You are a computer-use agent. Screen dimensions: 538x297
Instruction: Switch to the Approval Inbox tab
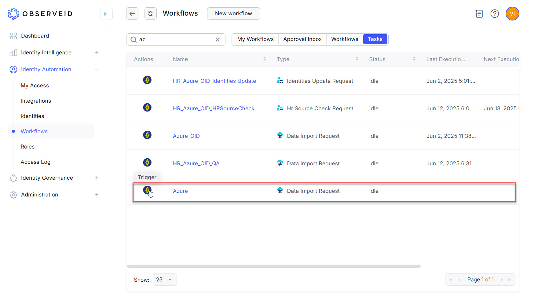pos(302,39)
